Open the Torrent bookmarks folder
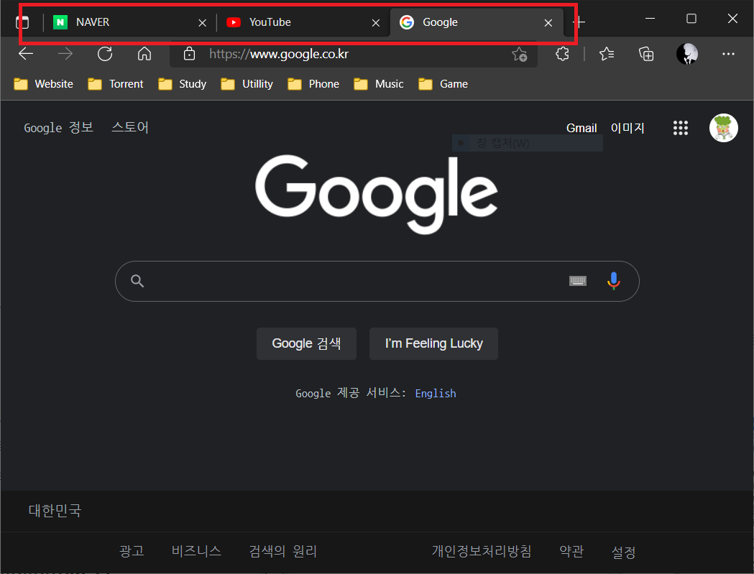This screenshot has height=574, width=754. 116,84
